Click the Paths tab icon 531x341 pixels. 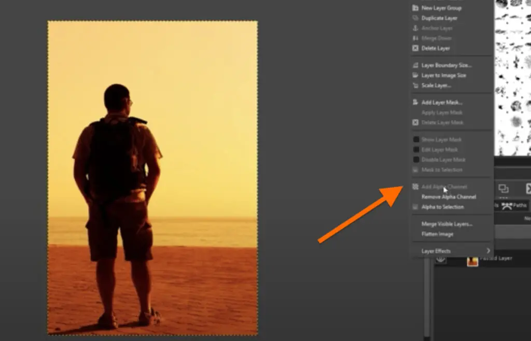coord(507,206)
